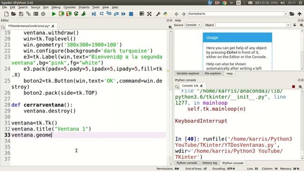The height and width of the screenshot is (171, 304).
Task: Click the run selection green icon
Action: point(84,14)
